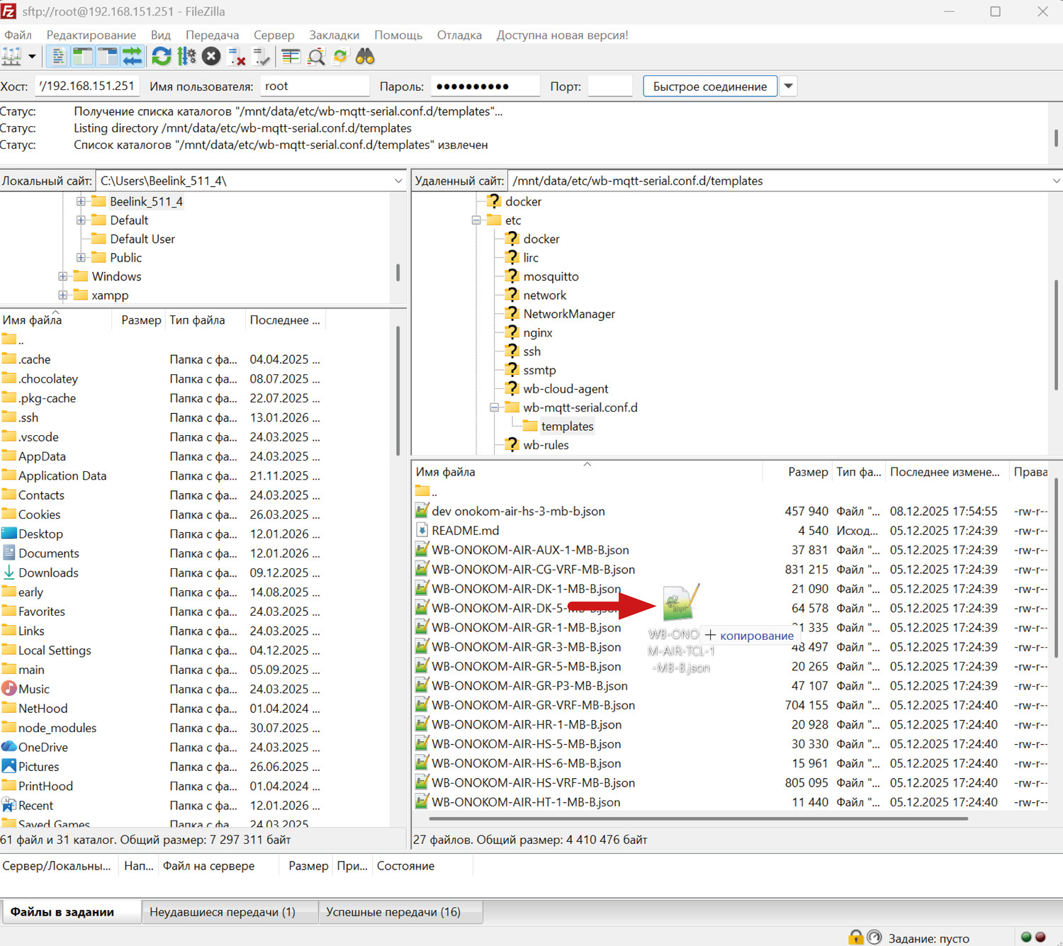Viewport: 1063px width, 946px height.
Task: Open the remote site path dropdown
Action: tap(1056, 181)
